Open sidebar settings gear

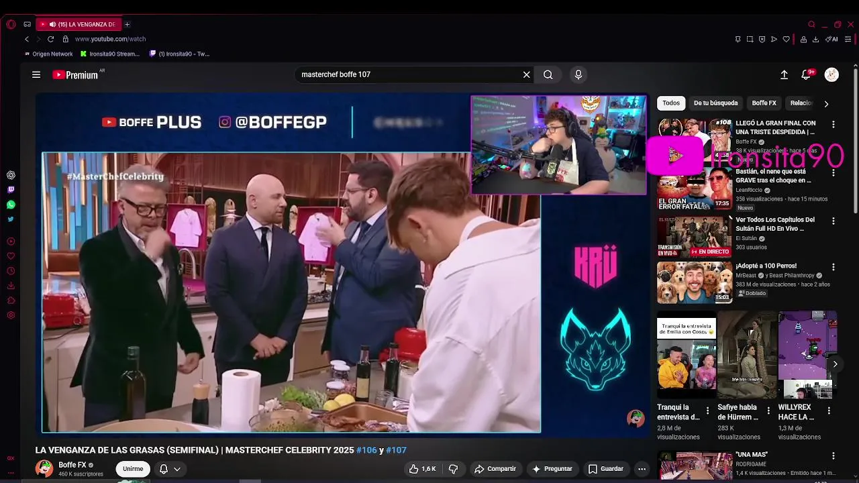tap(11, 315)
